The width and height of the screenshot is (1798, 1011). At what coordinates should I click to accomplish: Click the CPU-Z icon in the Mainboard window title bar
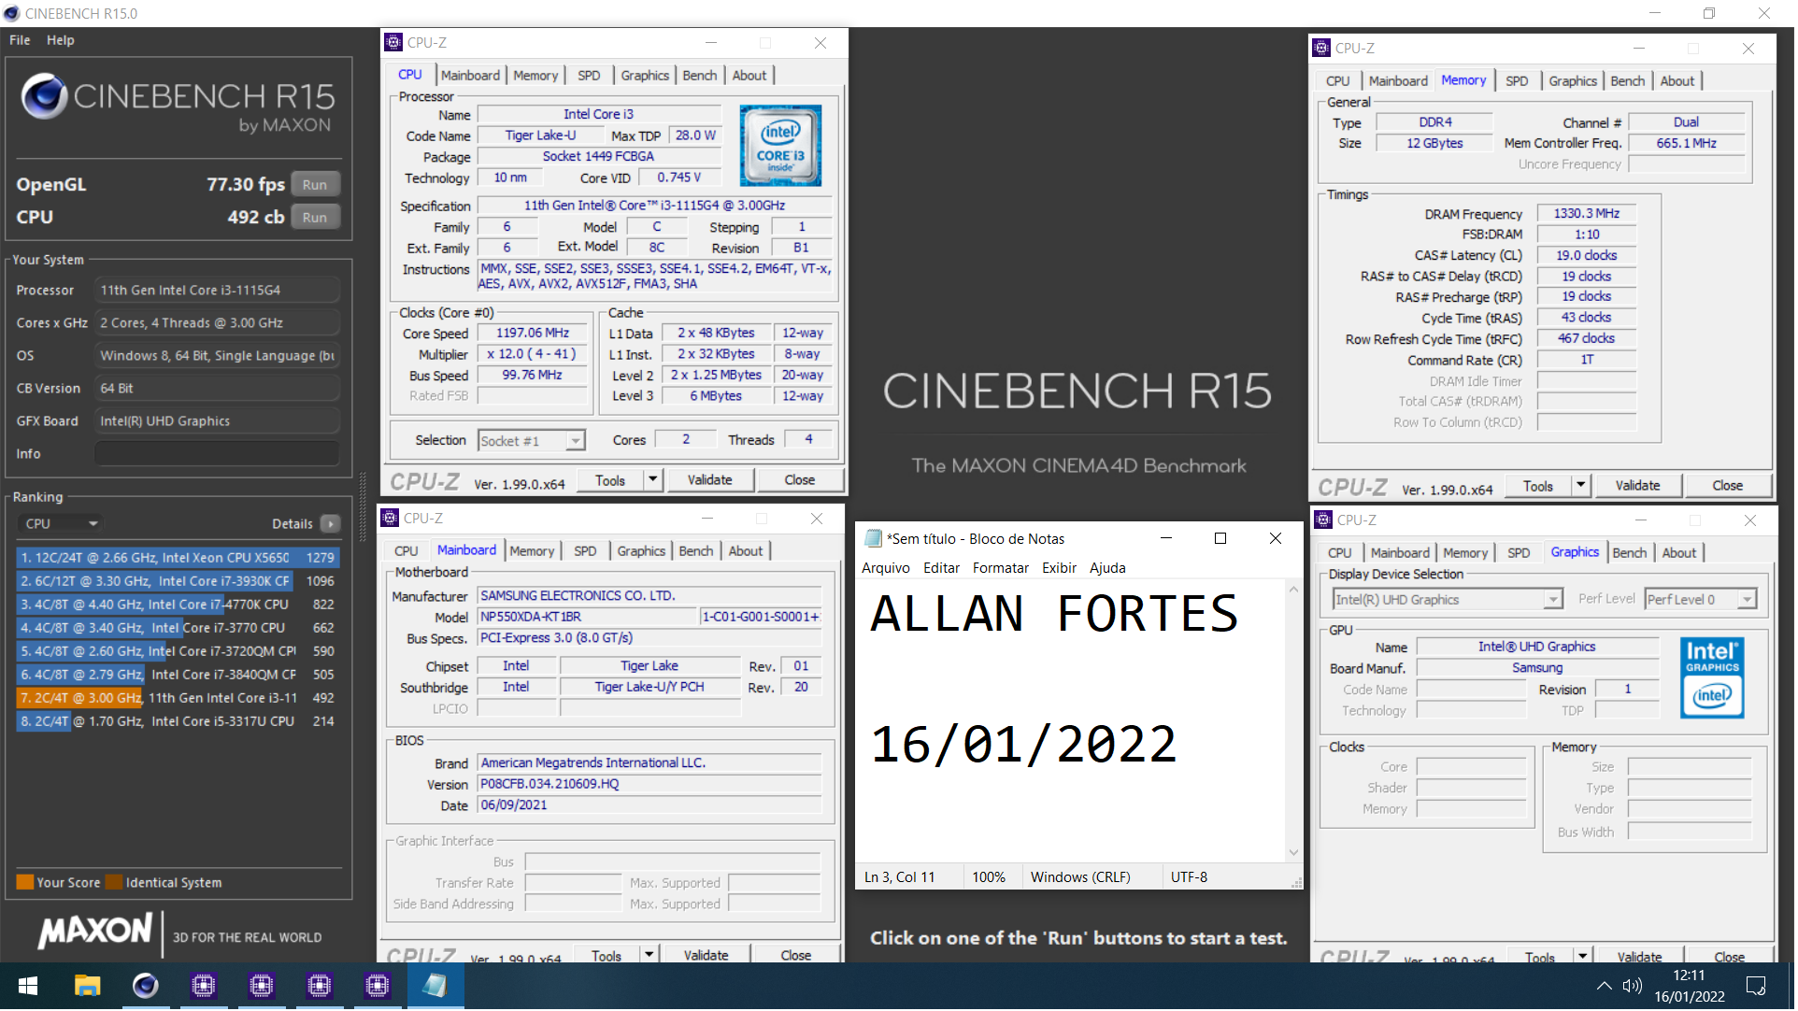pos(391,519)
